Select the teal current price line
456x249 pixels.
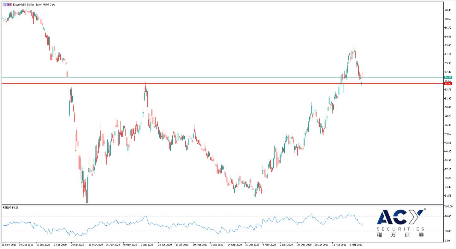point(222,77)
